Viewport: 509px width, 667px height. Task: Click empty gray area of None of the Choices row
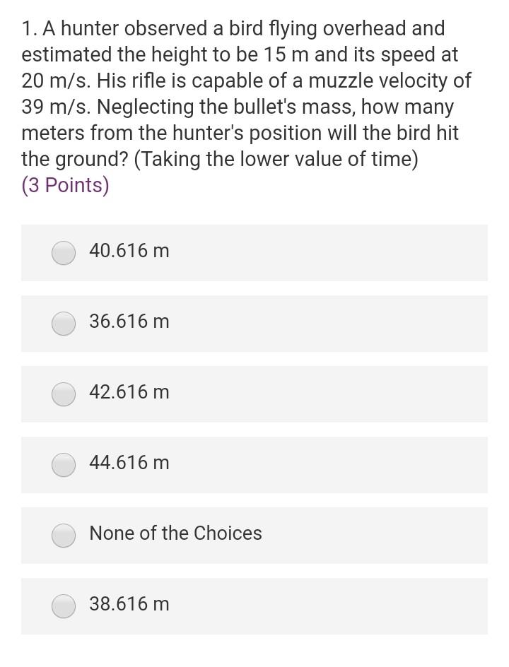click(x=375, y=535)
